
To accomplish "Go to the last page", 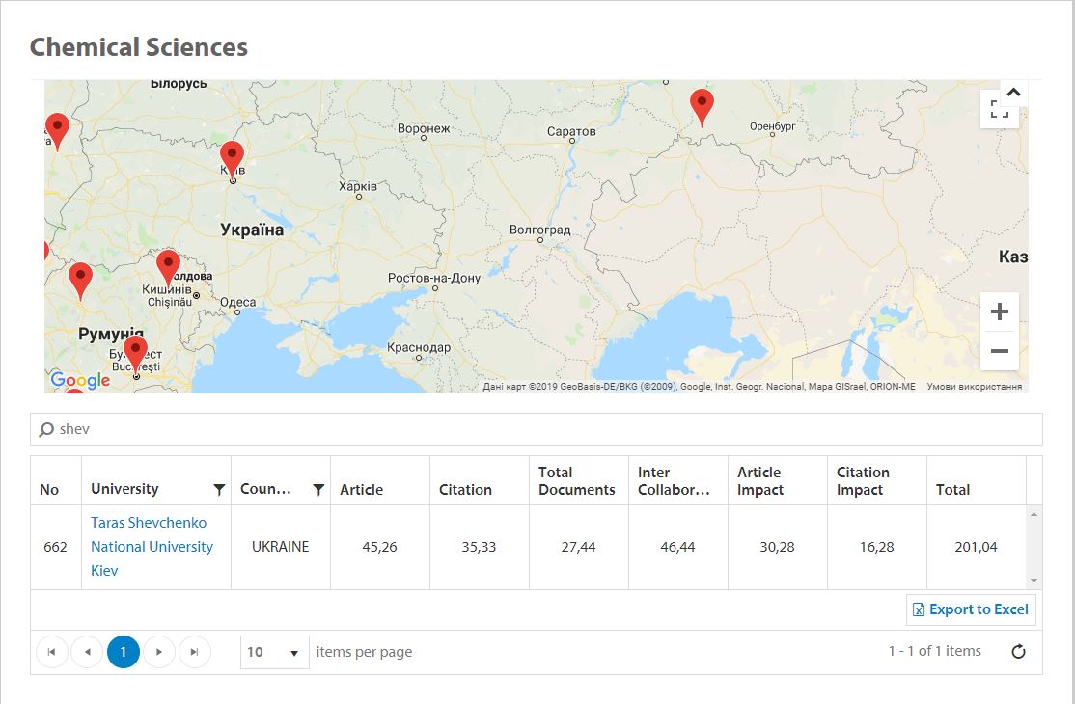I will (195, 652).
